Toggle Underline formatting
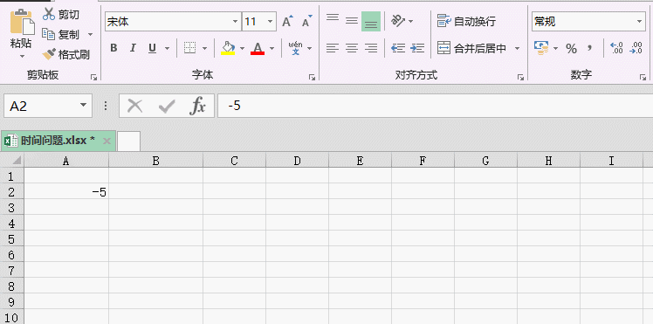653x324 pixels. pyautogui.click(x=153, y=48)
